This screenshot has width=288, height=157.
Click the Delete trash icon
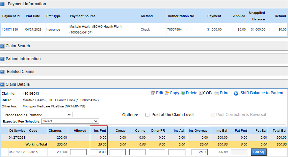pos(183,93)
